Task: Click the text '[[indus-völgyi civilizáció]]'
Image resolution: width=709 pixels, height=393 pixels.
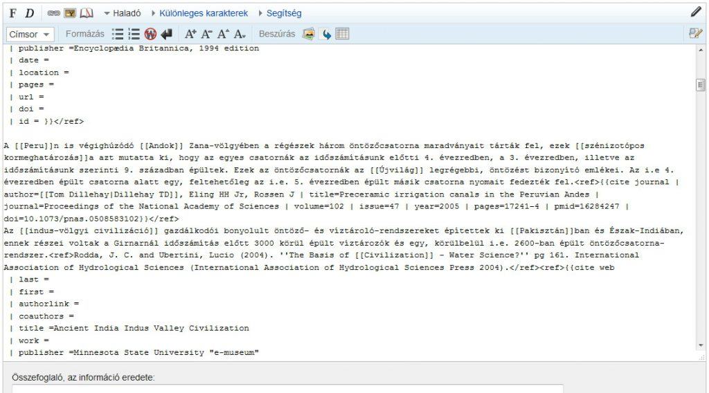Action: pos(89,231)
